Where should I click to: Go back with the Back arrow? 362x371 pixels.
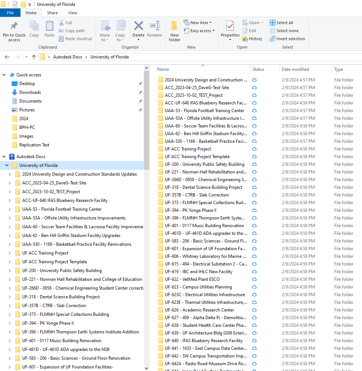7,57
